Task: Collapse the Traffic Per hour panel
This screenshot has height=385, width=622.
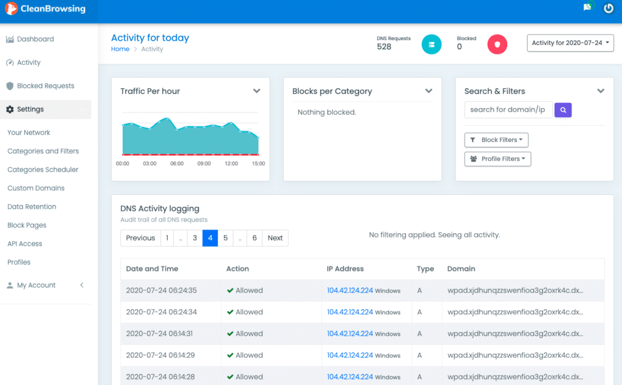Action: [257, 91]
